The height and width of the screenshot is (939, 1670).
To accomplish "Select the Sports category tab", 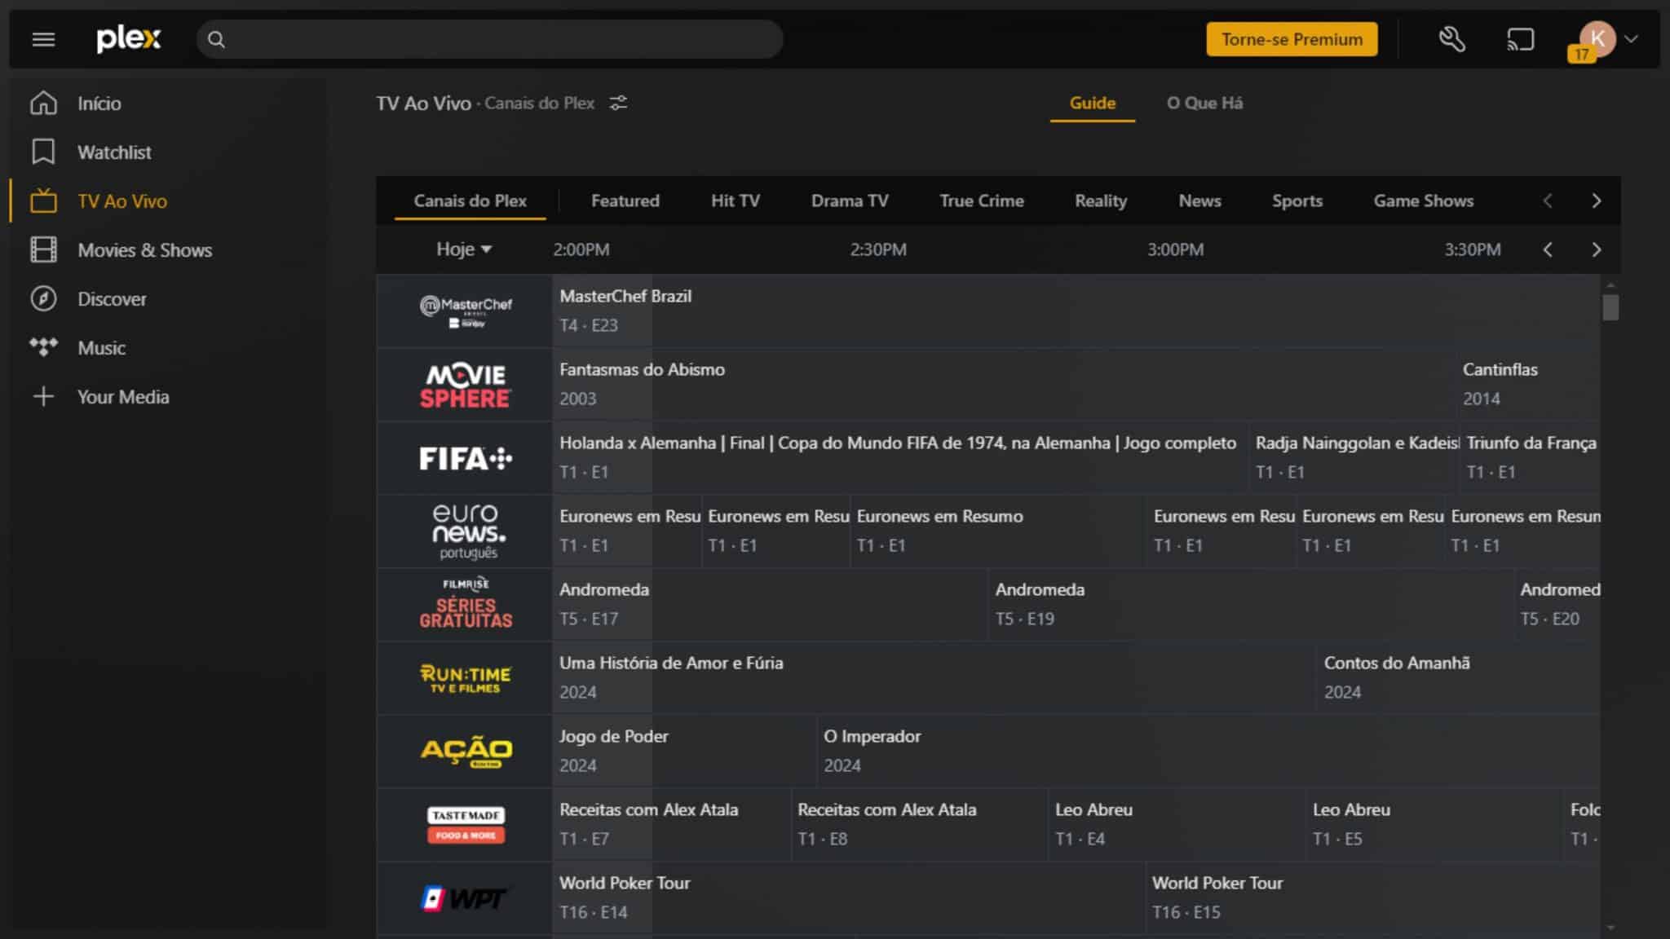I will click(x=1297, y=201).
